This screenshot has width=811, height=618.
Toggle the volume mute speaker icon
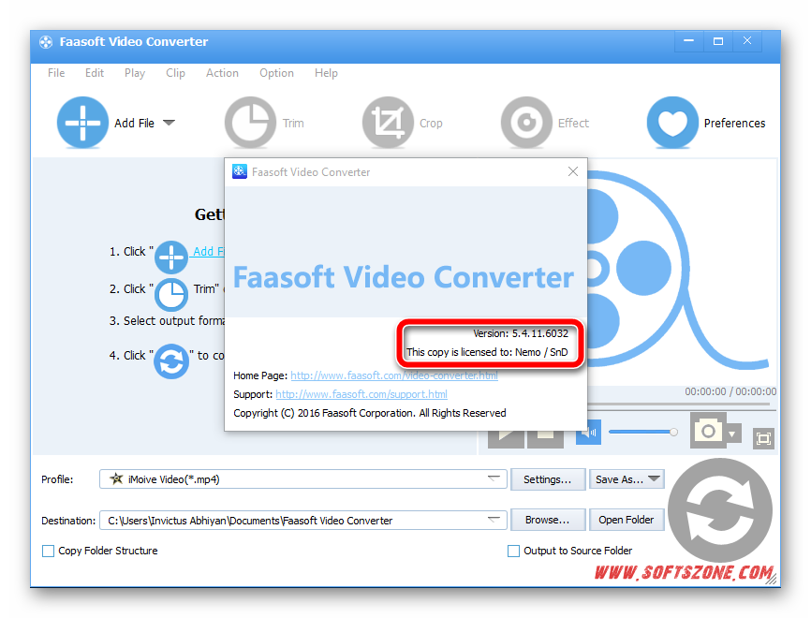pos(589,432)
